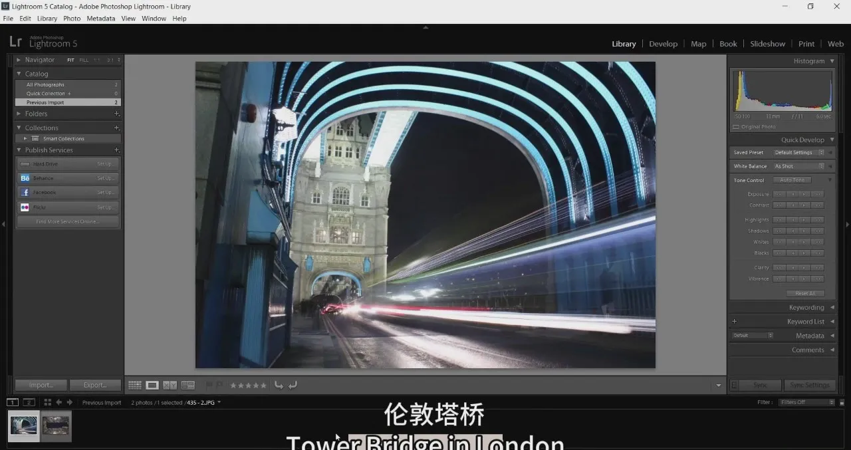Switch to Map module
Image resolution: width=851 pixels, height=450 pixels.
click(698, 44)
